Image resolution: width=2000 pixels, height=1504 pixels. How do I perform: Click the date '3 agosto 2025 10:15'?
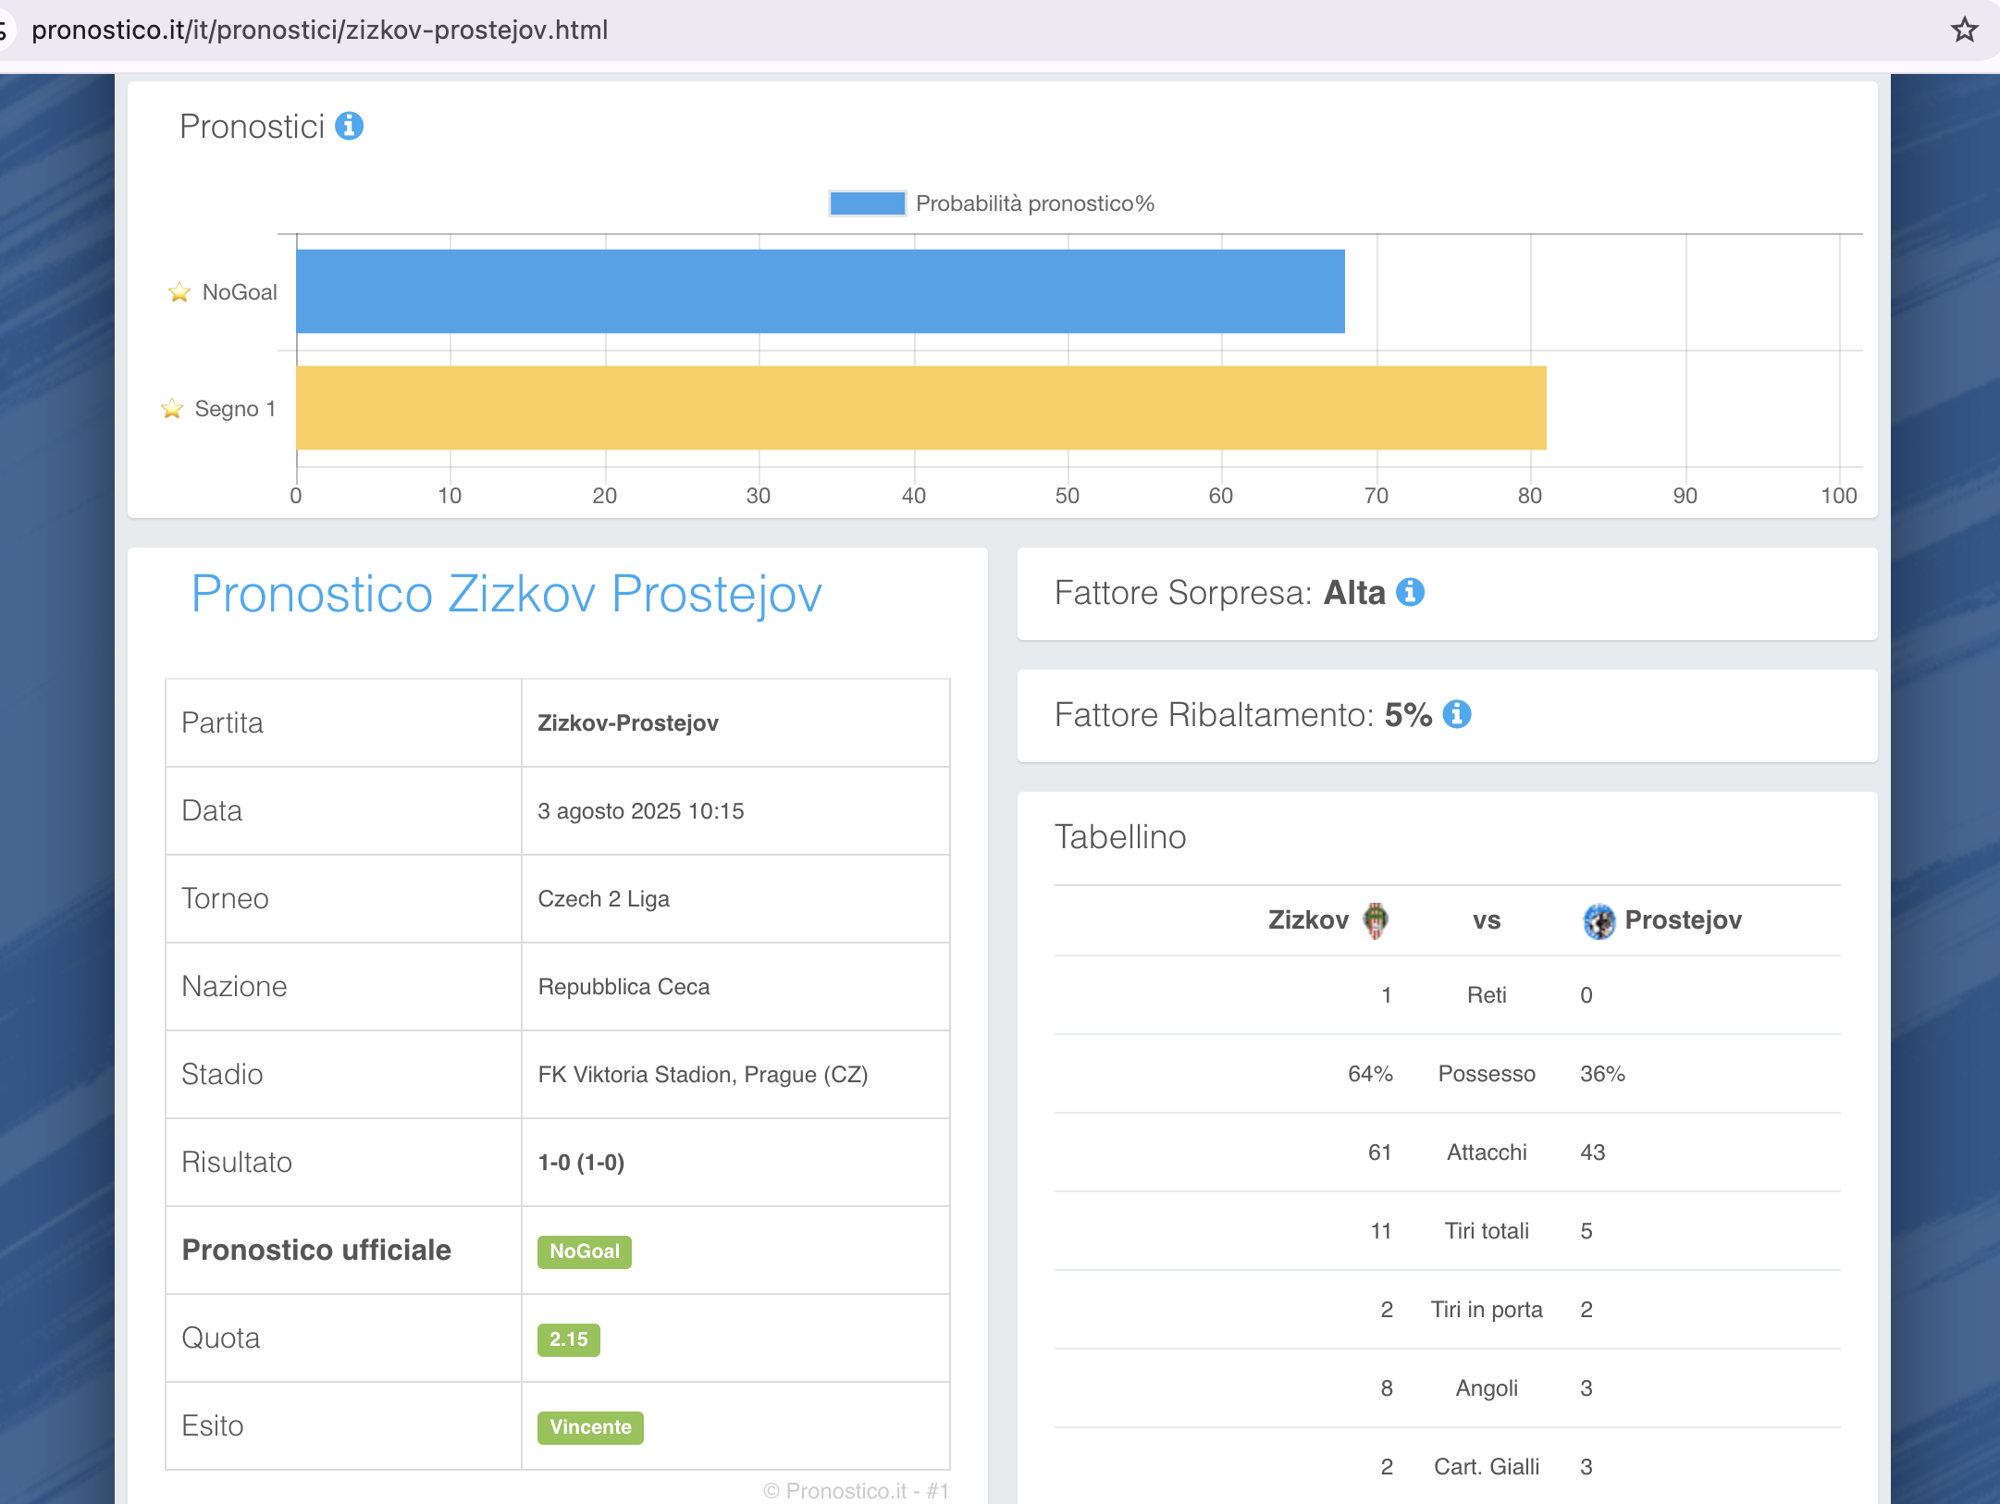641,810
